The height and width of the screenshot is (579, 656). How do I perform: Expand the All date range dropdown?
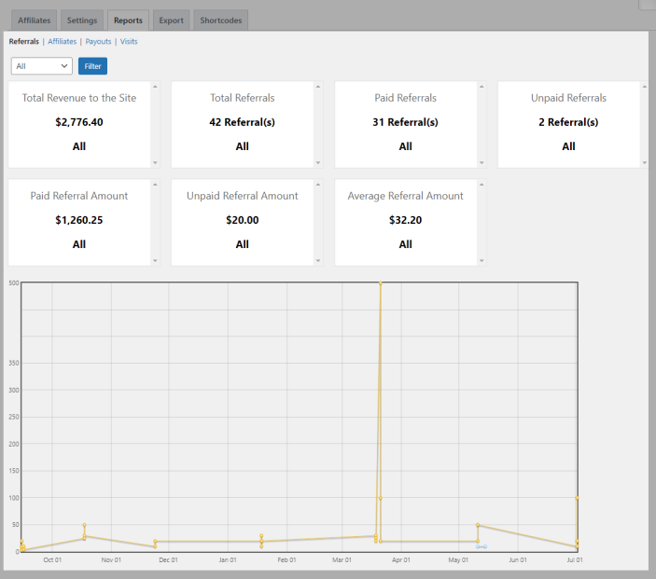point(41,66)
